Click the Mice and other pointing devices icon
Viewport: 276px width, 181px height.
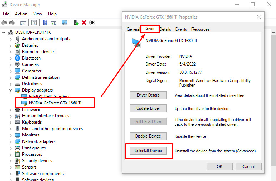tap(17, 129)
